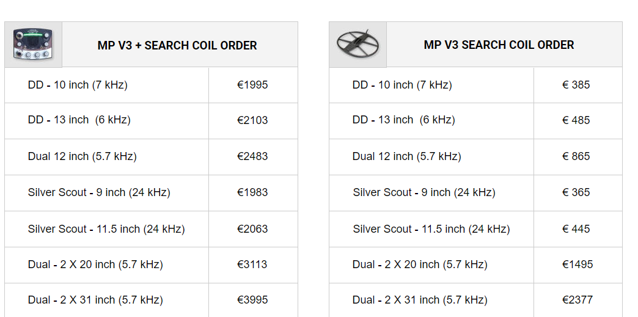Choose the €2483 Dual 12 inch price
Image resolution: width=638 pixels, height=317 pixels.
click(252, 156)
